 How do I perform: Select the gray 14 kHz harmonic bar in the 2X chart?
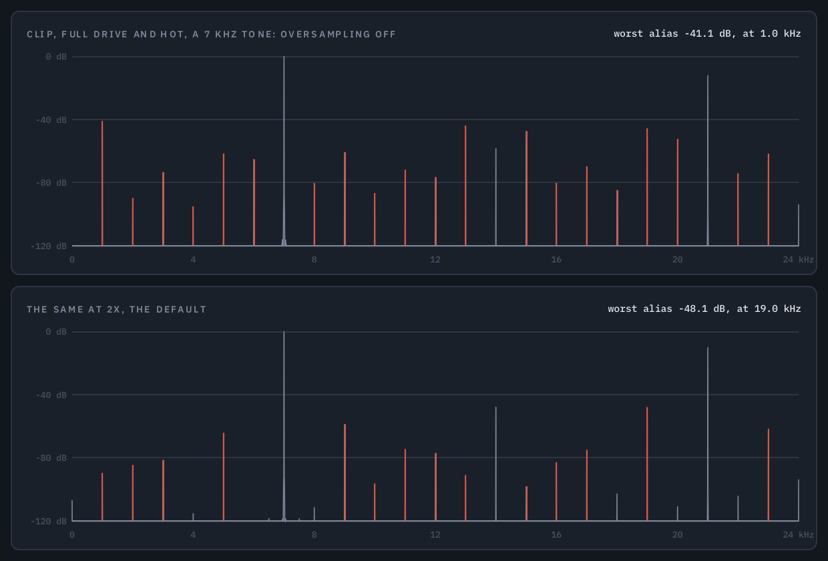pos(495,464)
